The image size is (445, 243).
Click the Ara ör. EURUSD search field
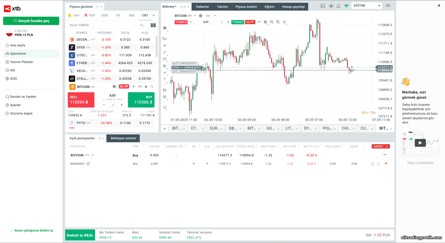(104, 25)
